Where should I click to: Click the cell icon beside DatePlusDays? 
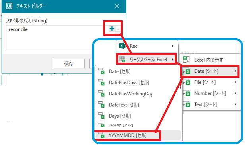[101, 82]
